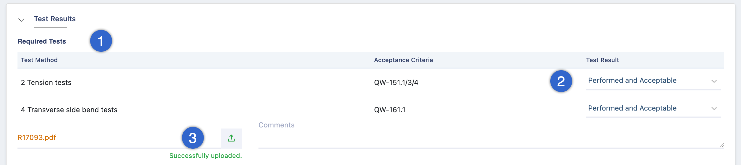
Task: Click the Acceptance Criteria column header
Action: tap(403, 60)
